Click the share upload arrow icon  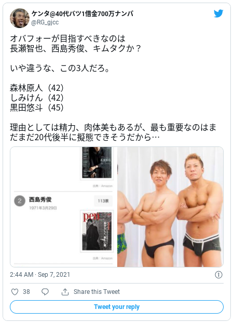pos(65,292)
